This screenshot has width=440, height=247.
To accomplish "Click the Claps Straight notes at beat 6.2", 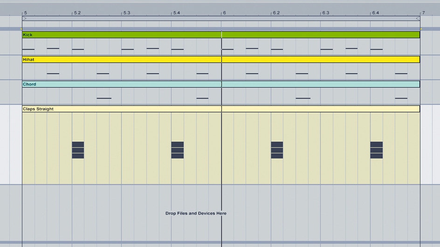I will (277, 150).
